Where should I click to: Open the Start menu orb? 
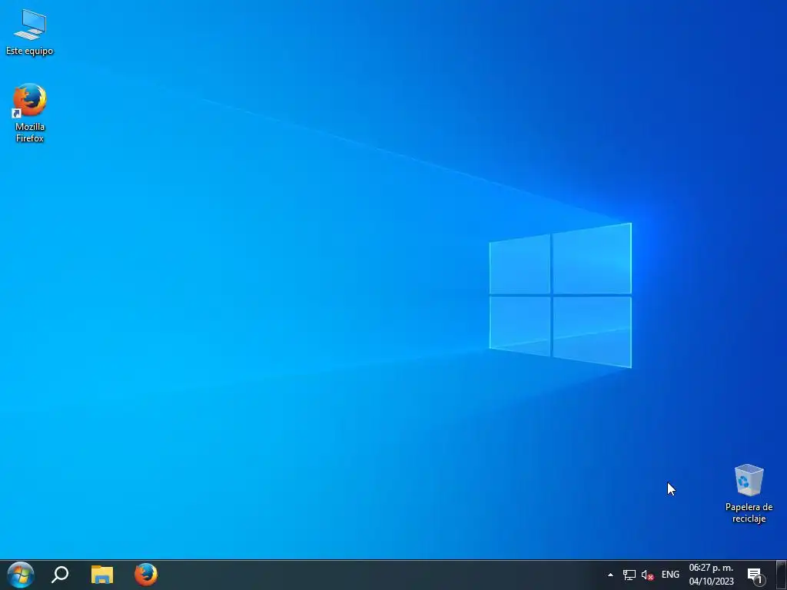point(21,575)
